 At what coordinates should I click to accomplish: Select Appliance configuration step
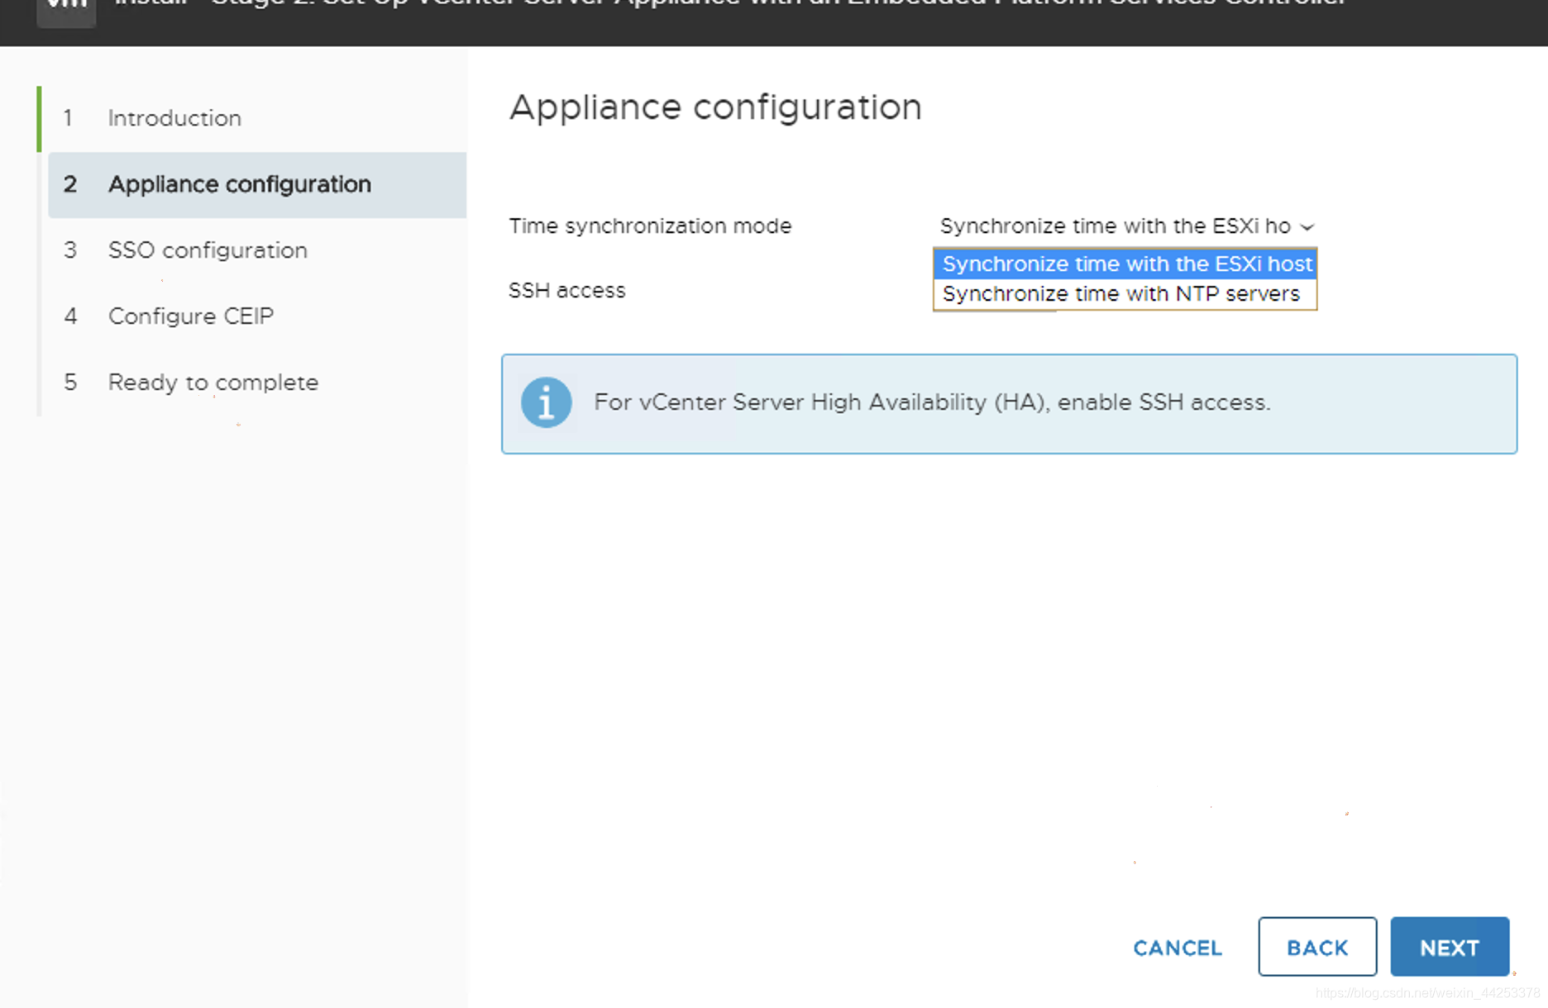coord(256,184)
